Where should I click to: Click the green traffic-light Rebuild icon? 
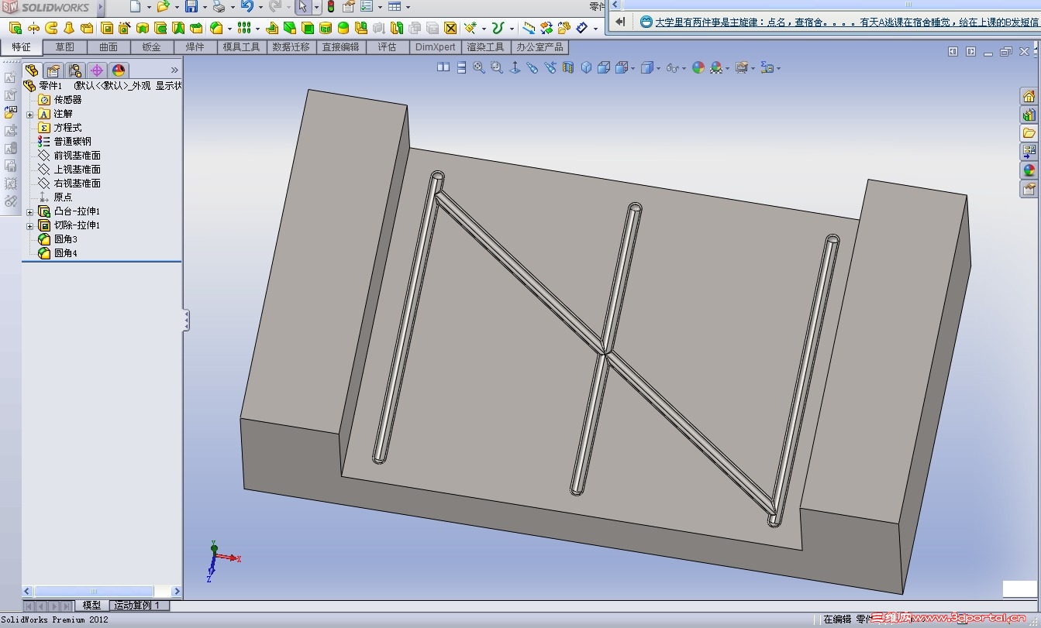coord(330,7)
